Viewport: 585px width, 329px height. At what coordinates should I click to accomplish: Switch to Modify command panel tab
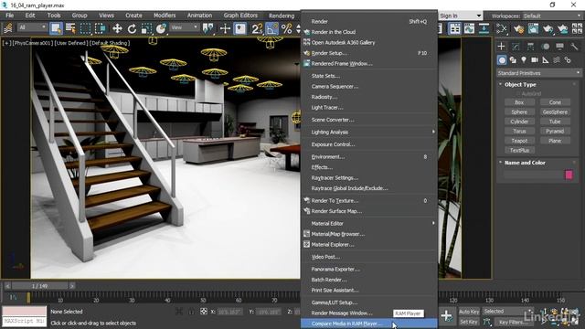pyautogui.click(x=516, y=47)
